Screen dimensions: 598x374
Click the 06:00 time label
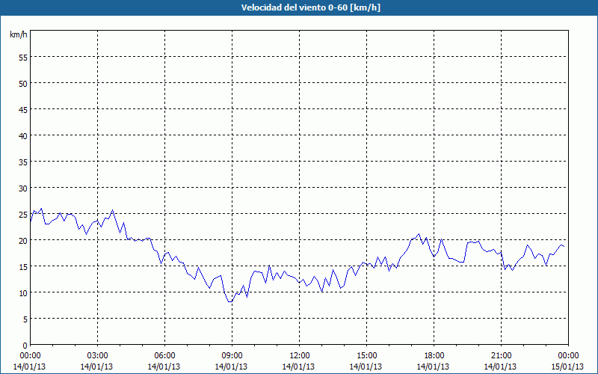164,356
